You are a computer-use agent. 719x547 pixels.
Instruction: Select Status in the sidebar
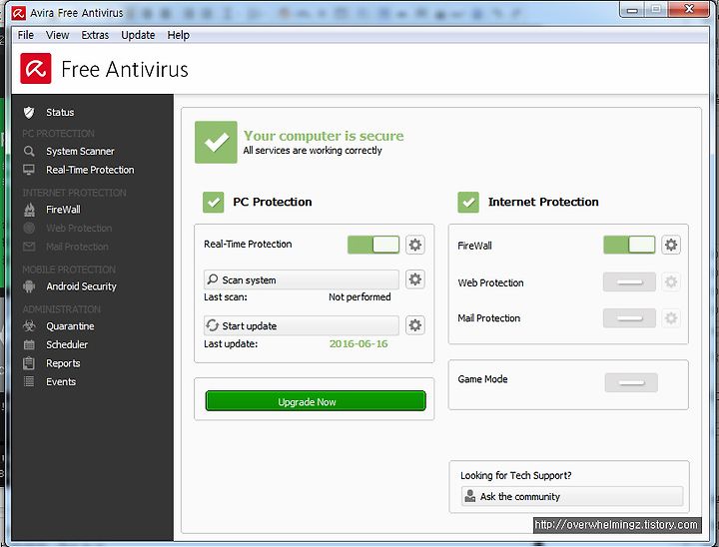(x=60, y=113)
